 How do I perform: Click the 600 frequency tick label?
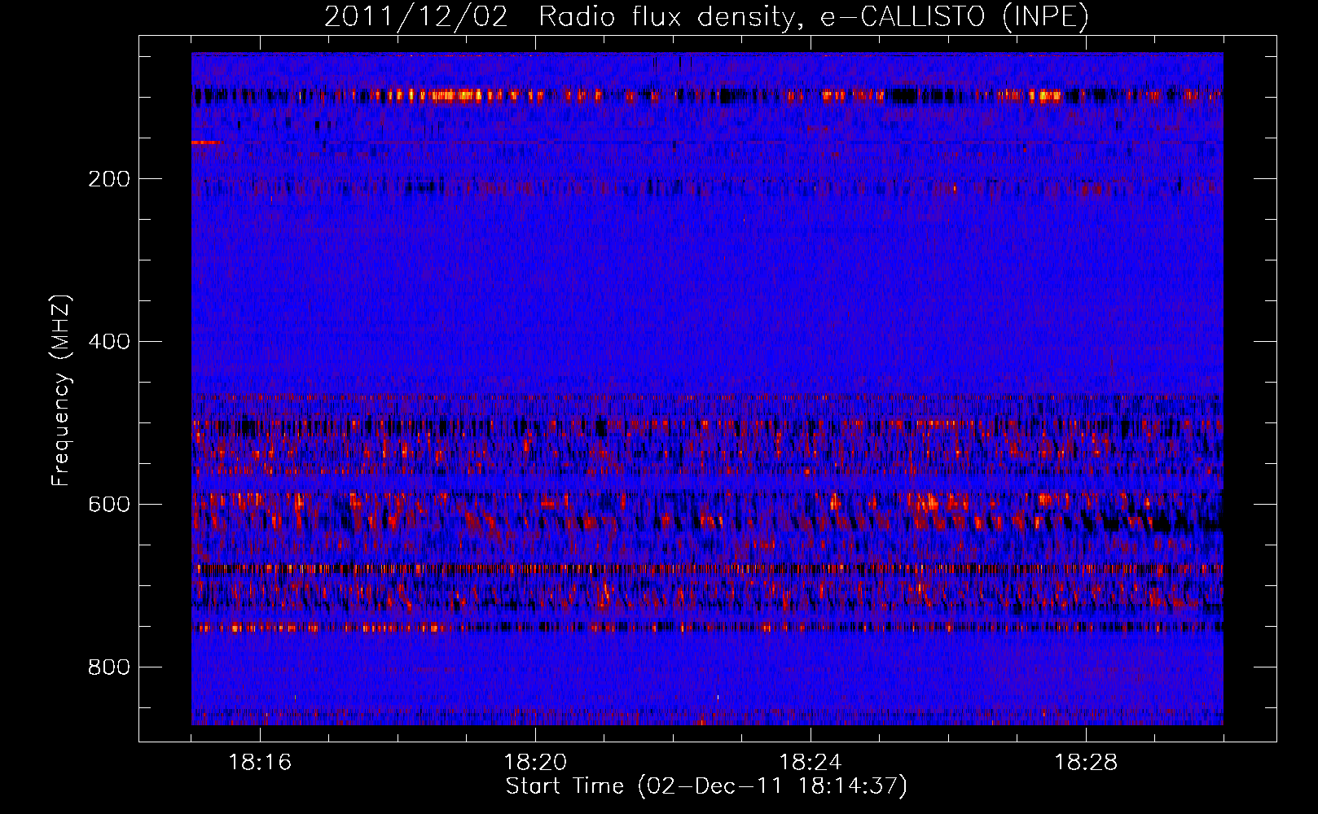109,505
